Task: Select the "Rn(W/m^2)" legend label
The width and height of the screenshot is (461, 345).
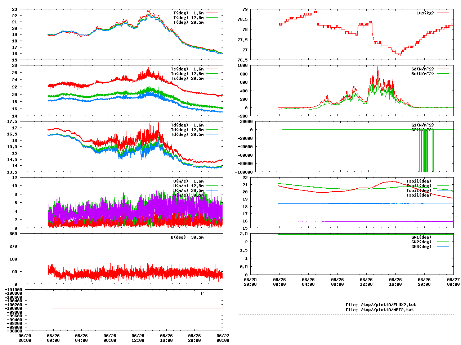Action: click(x=422, y=74)
